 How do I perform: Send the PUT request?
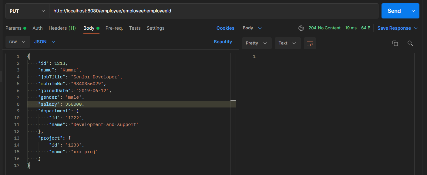[394, 11]
